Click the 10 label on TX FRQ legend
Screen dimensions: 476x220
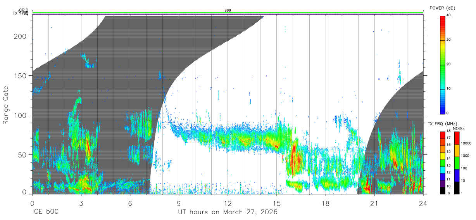tap(449, 186)
